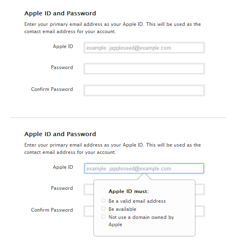
Task: Click the first "Apple ID and Password" heading
Action: (x=60, y=13)
